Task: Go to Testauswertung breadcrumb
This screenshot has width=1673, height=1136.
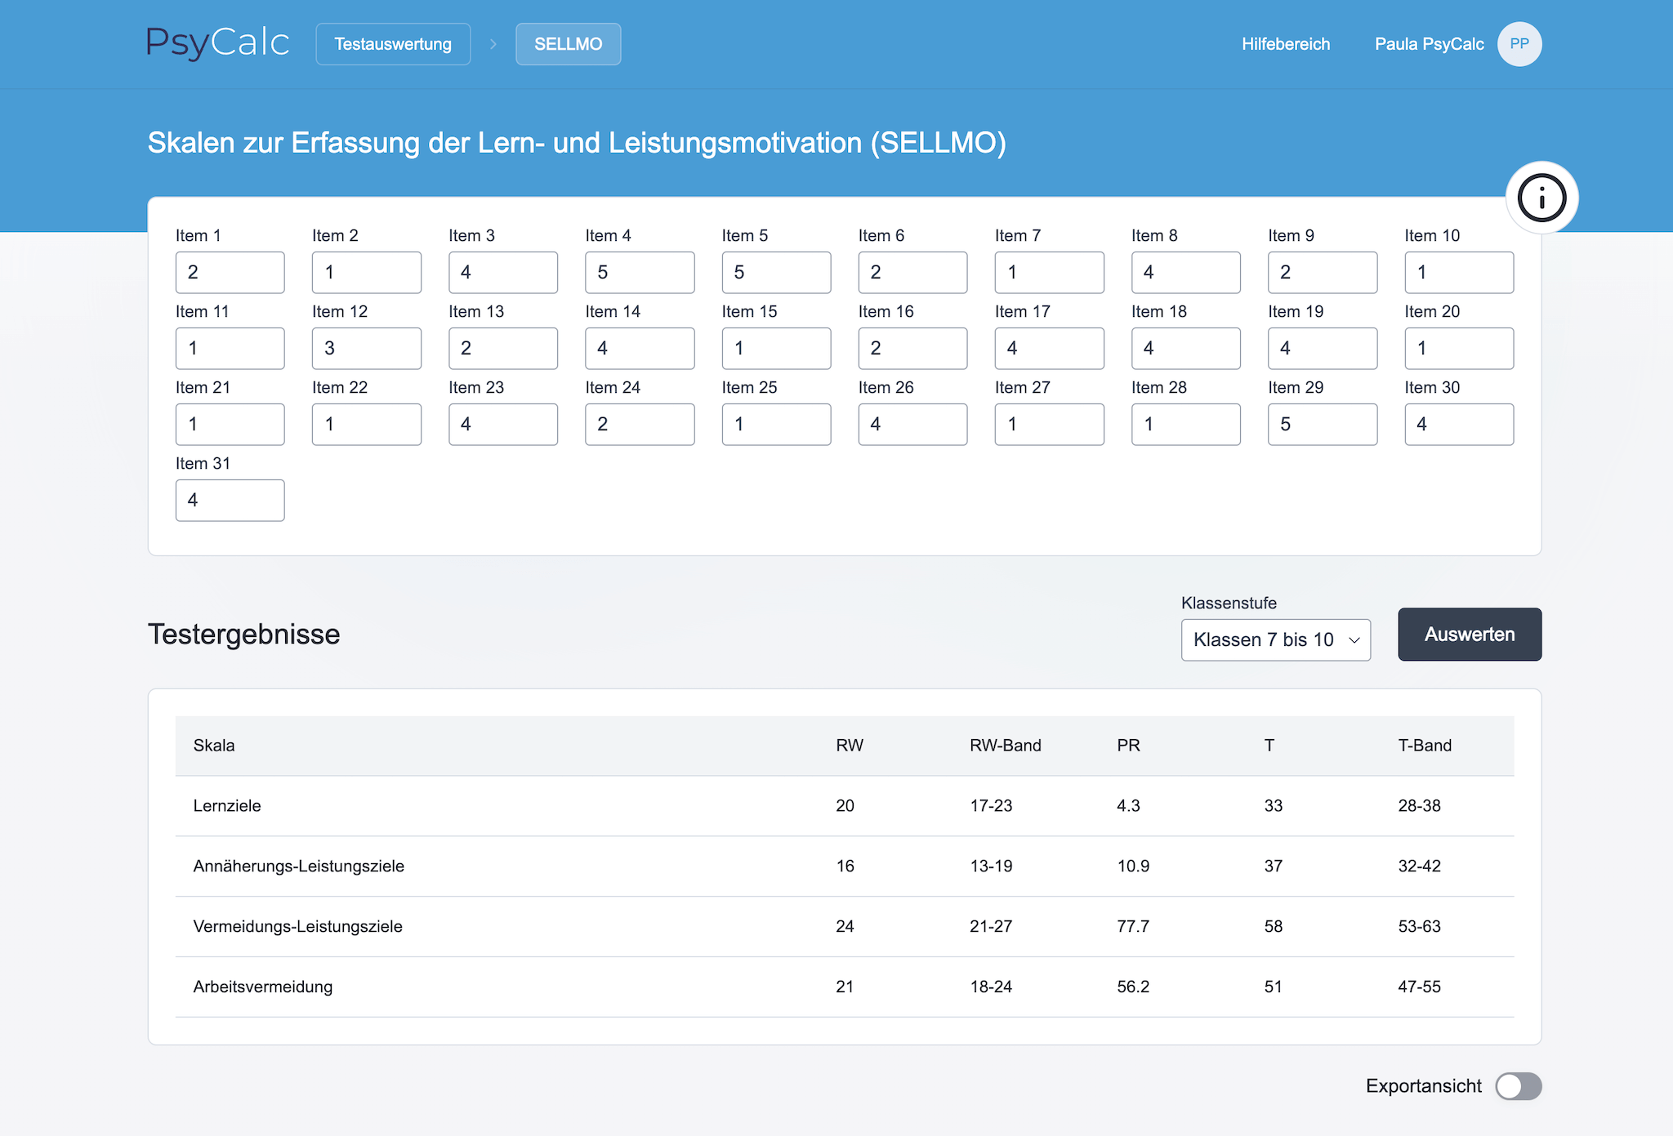Action: pyautogui.click(x=393, y=44)
